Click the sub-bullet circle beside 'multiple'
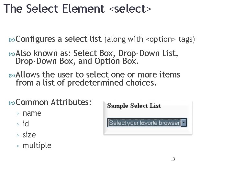 point(17,146)
